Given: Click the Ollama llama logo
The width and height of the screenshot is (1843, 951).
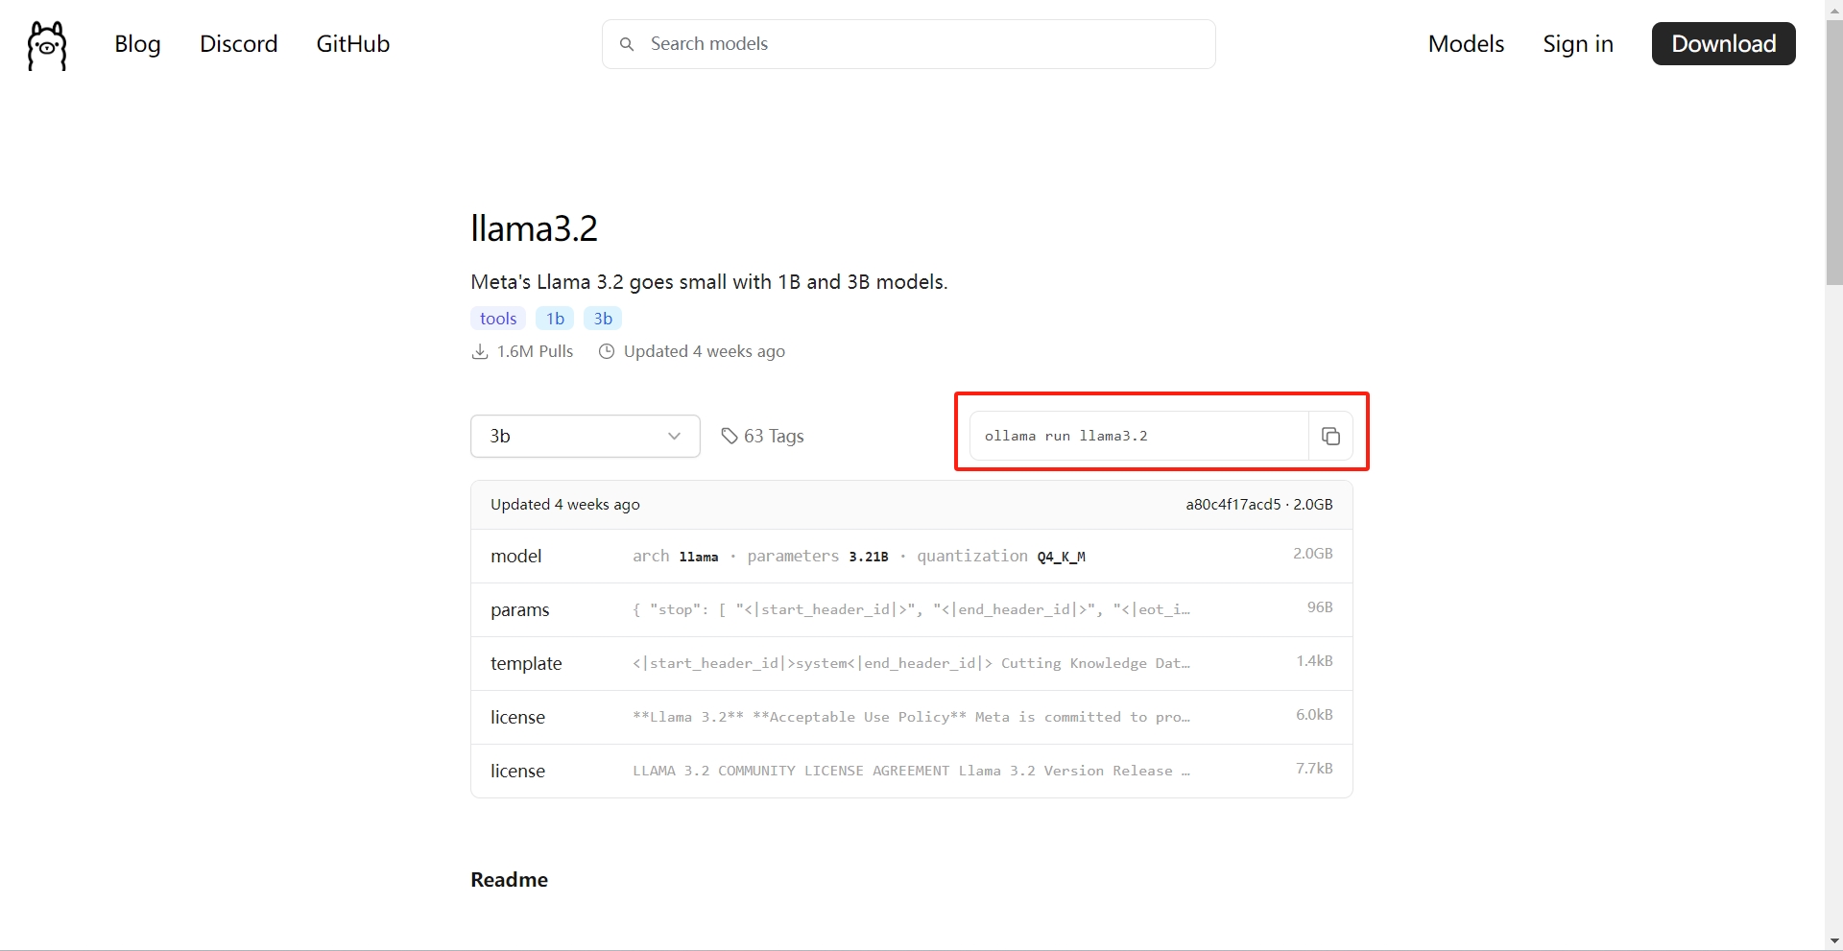Looking at the screenshot, I should pyautogui.click(x=47, y=45).
